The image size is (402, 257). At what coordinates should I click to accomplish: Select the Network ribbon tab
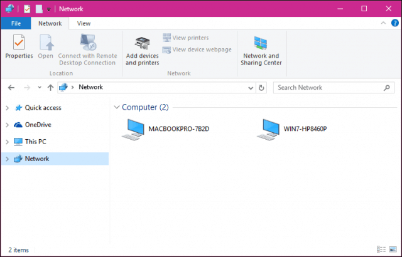[50, 23]
